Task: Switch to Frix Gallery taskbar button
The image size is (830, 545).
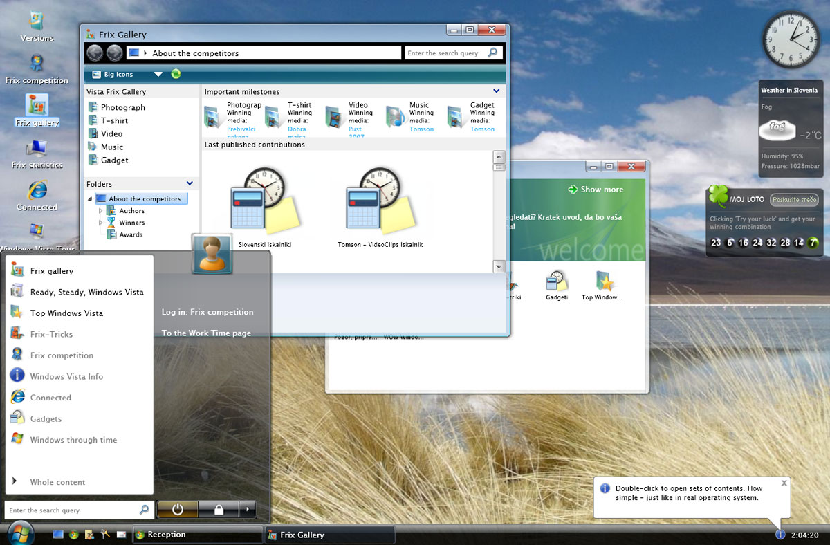Action: pyautogui.click(x=330, y=535)
